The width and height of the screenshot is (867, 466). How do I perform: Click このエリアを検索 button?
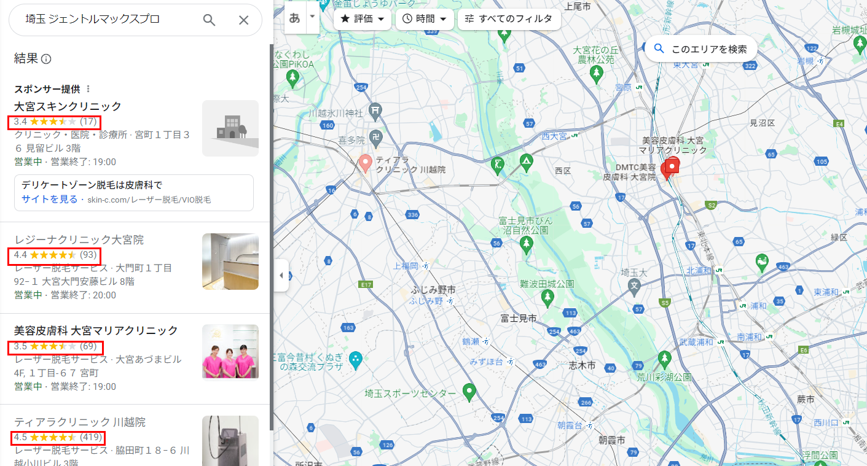(700, 49)
